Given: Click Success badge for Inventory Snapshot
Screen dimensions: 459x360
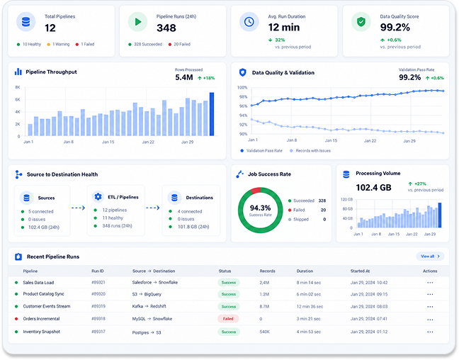Looking at the screenshot, I should (x=229, y=332).
